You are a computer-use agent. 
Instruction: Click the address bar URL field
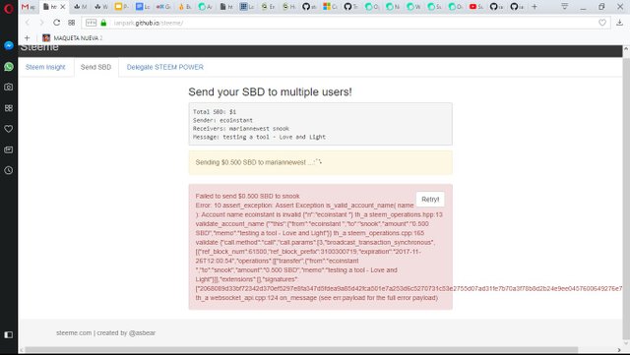[x=346, y=23]
